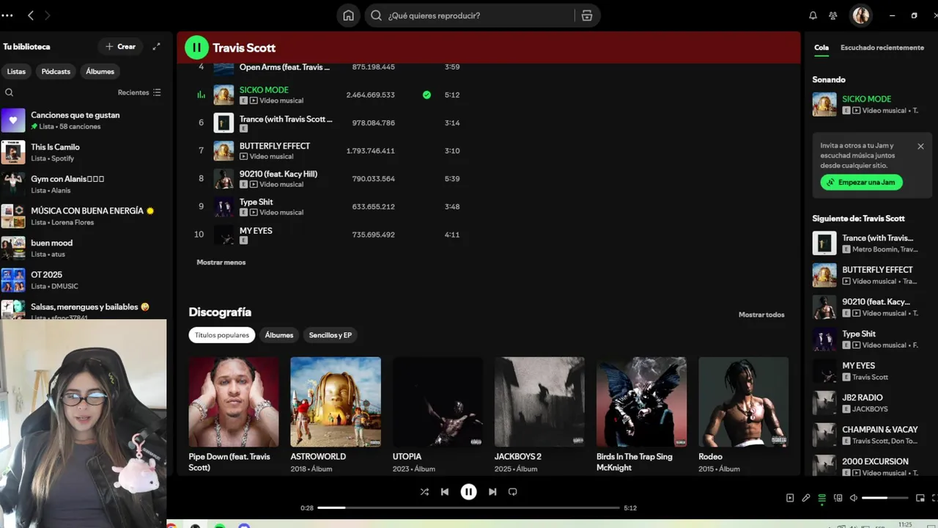Switch to the Cola tab
Viewport: 938px width, 528px height.
point(821,48)
